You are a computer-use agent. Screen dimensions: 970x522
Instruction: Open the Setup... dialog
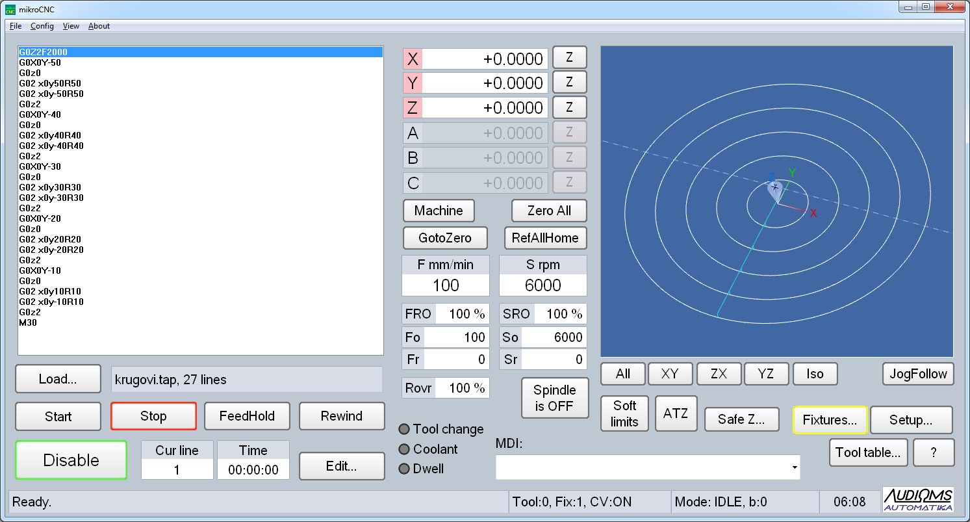911,420
